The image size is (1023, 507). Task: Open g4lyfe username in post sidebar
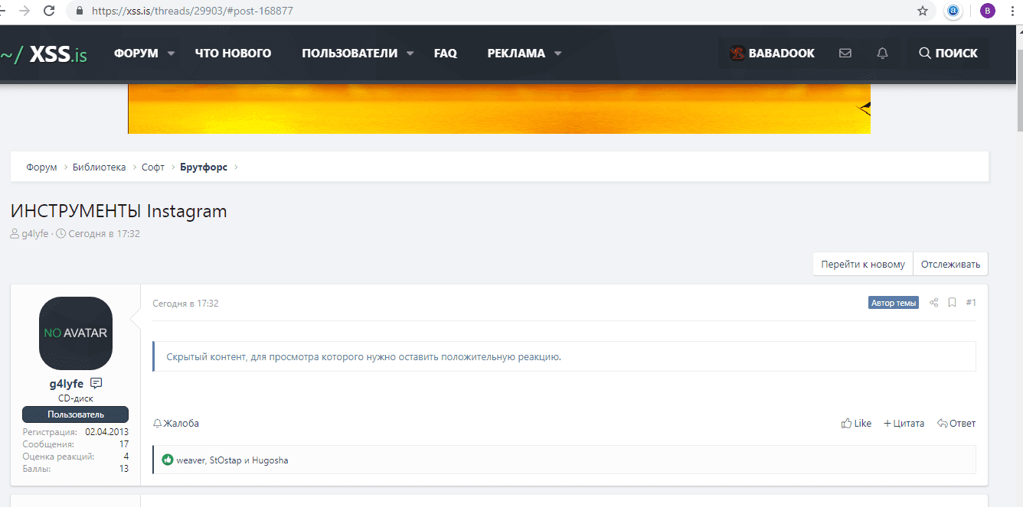(x=67, y=384)
